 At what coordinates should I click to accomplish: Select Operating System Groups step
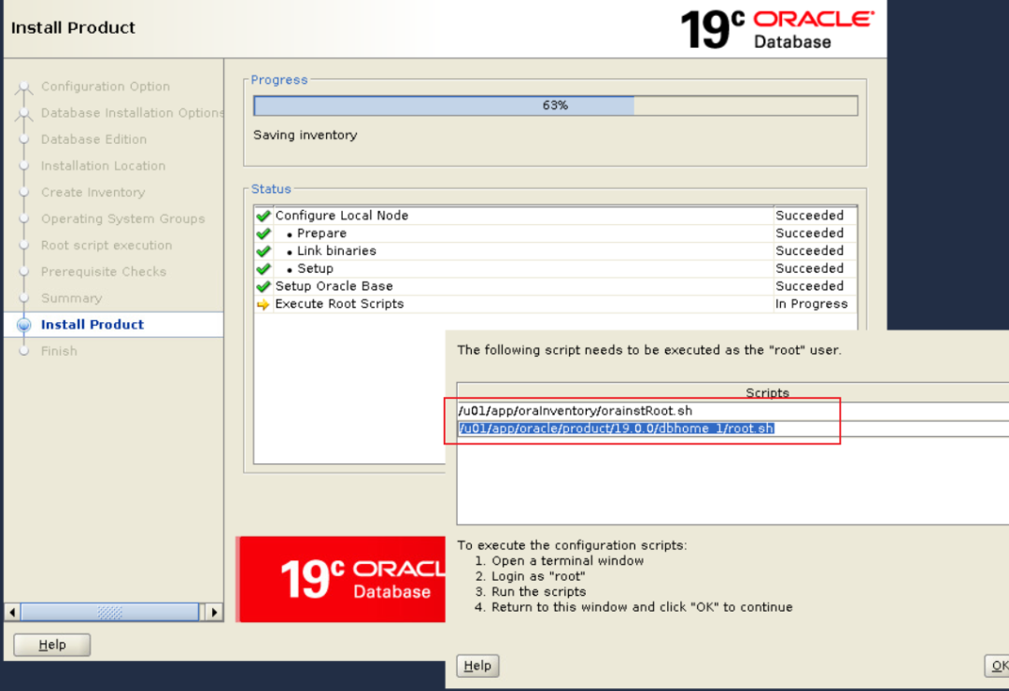[x=123, y=219]
